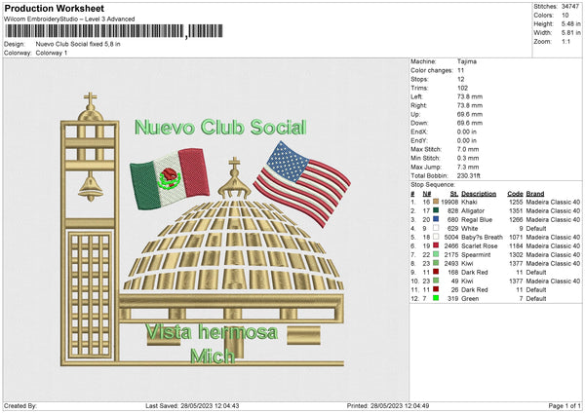This screenshot has width=585, height=413.
Task: Click the 'Created By:' footer label
Action: click(x=20, y=405)
